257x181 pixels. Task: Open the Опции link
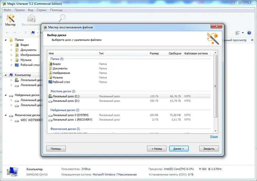coord(214,137)
